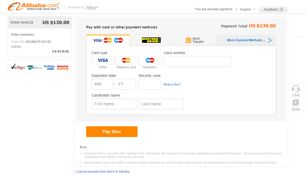
Task: Click the Verified by VISA badge
Action: (50, 68)
